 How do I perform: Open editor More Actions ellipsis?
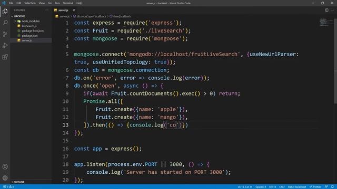coord(332,10)
